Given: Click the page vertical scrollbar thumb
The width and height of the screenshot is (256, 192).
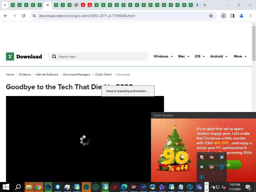Looking at the screenshot, I should tap(254, 43).
